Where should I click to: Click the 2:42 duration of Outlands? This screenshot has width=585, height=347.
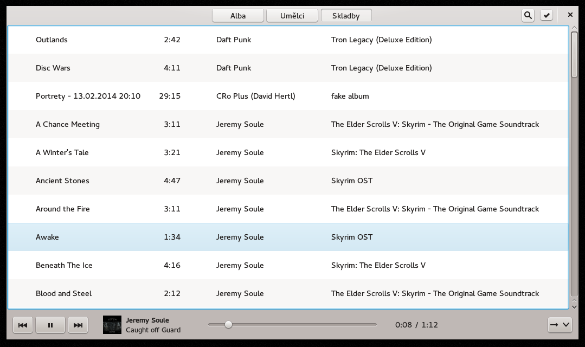(x=172, y=40)
